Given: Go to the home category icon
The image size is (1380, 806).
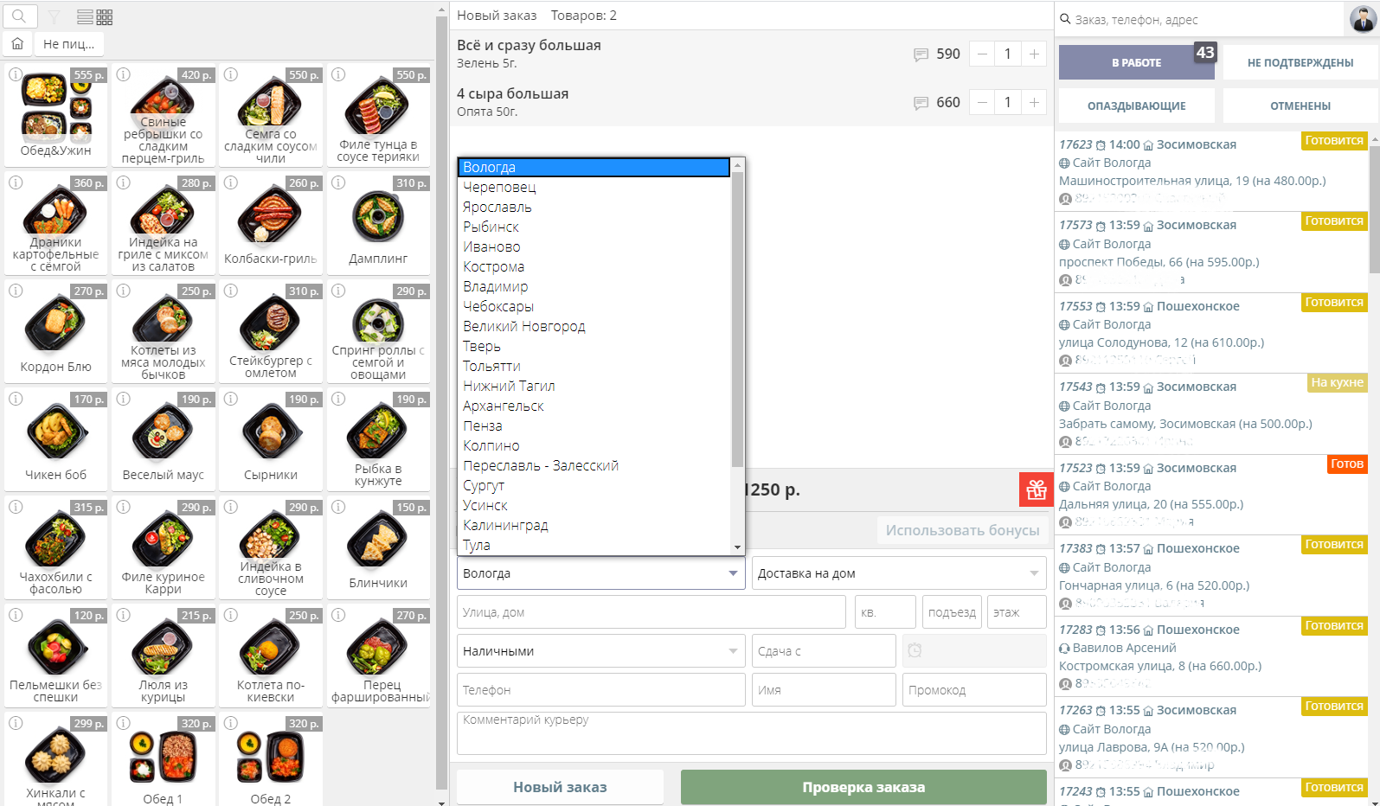Looking at the screenshot, I should click(17, 43).
